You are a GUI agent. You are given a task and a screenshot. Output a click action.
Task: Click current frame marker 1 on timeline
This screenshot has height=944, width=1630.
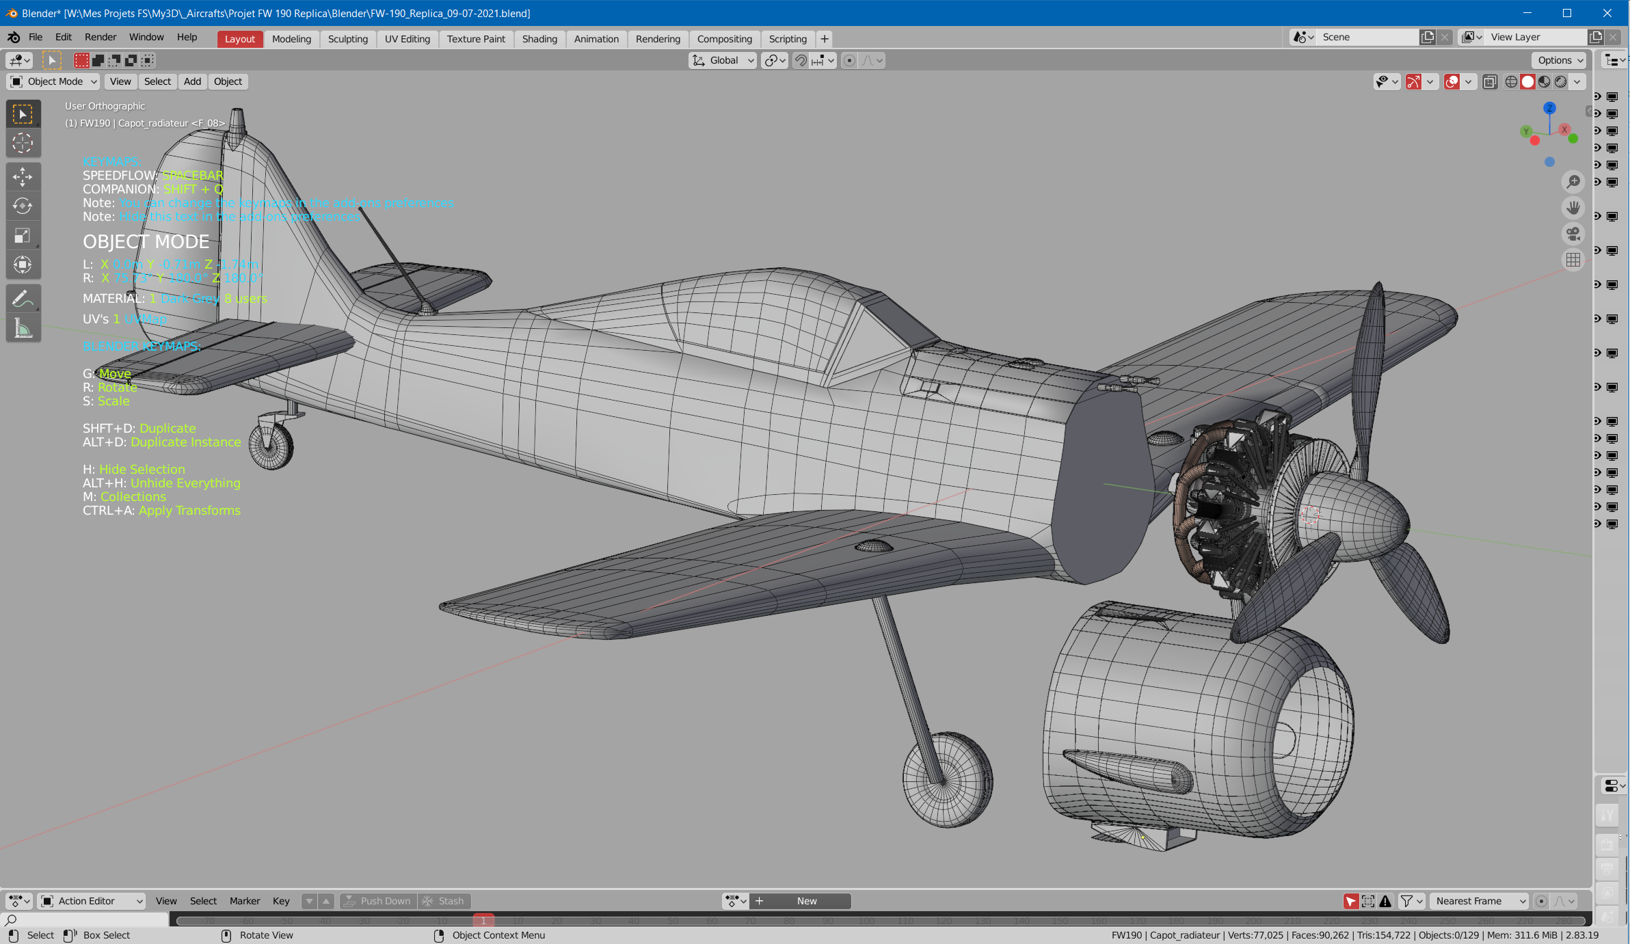483,920
